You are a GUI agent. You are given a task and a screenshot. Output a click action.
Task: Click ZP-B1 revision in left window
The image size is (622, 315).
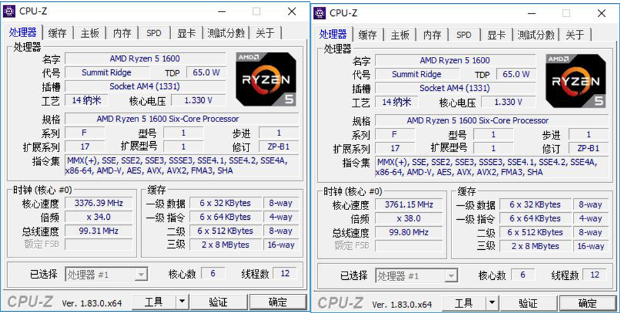click(x=278, y=146)
